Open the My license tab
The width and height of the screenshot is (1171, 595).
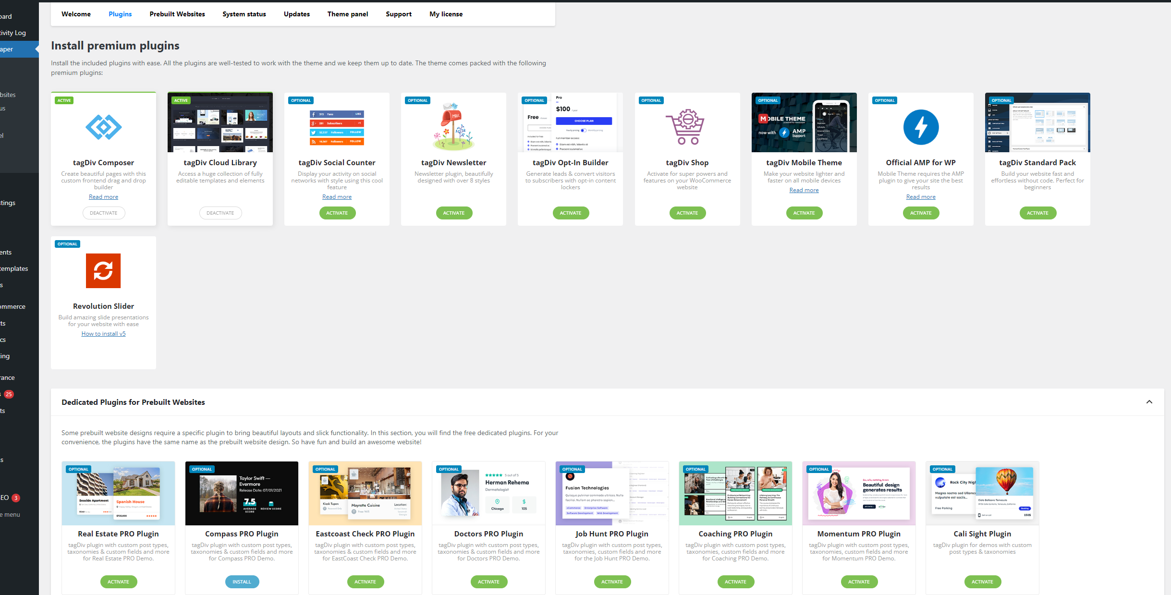click(446, 14)
